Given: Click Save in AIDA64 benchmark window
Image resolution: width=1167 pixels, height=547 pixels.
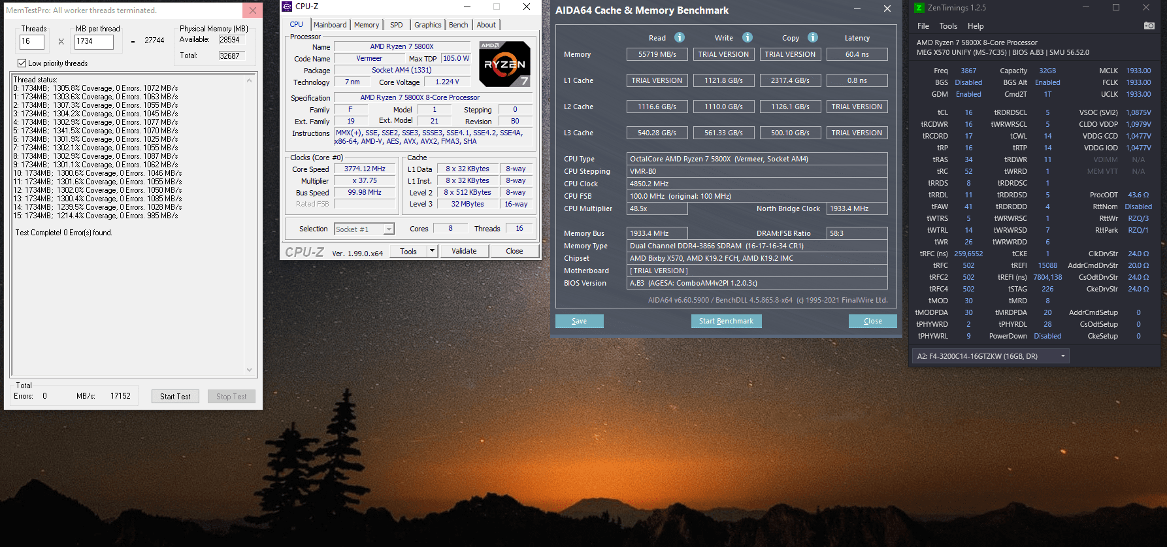Looking at the screenshot, I should click(x=579, y=321).
